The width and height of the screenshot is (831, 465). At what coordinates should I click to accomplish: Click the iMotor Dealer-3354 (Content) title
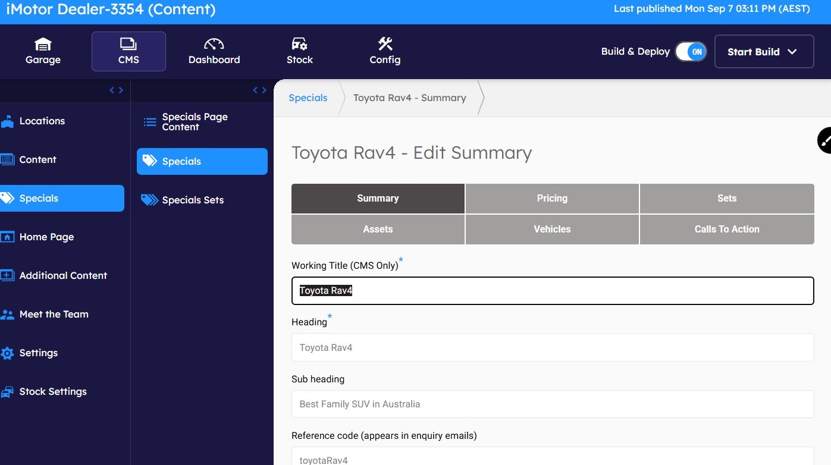pos(111,10)
